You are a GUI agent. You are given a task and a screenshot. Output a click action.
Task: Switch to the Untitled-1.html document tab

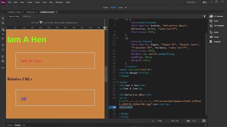tap(14, 12)
